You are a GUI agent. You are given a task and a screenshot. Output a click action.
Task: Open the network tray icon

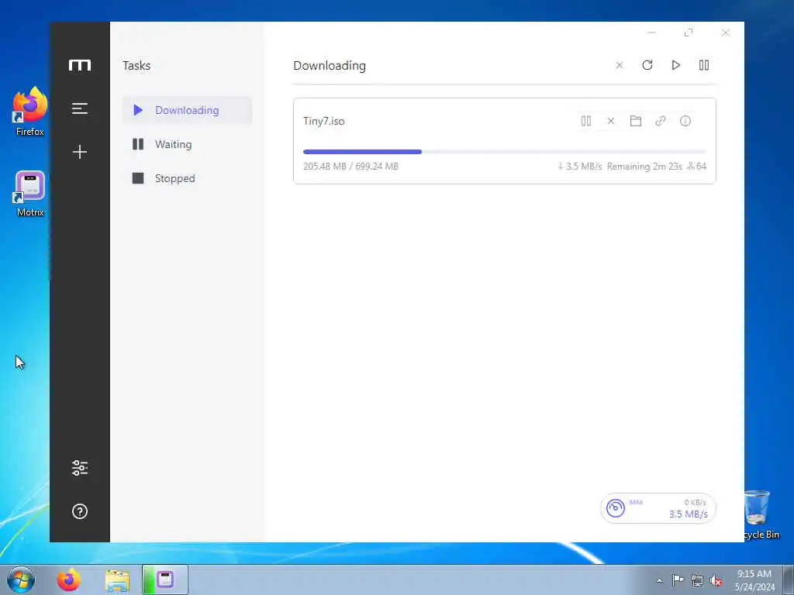697,580
